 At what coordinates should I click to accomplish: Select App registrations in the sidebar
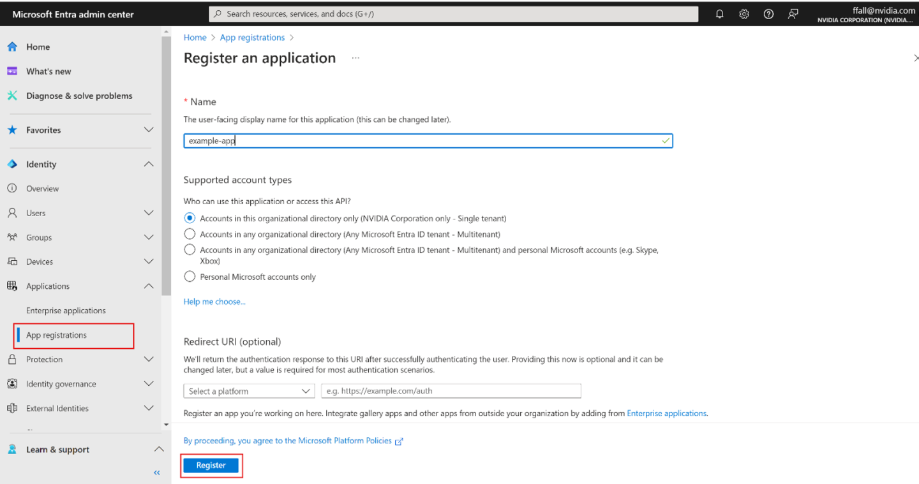(x=56, y=335)
